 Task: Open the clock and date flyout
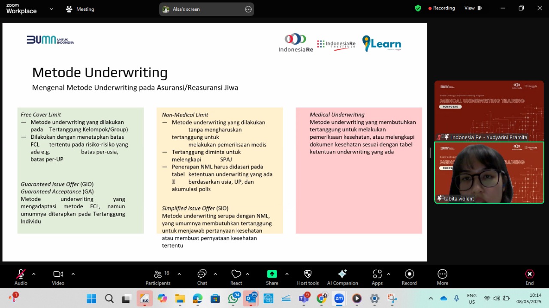click(x=529, y=298)
